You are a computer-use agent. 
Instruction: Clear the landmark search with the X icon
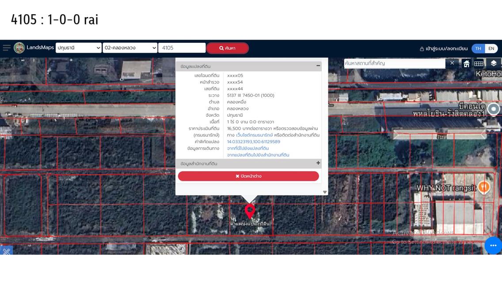(452, 63)
